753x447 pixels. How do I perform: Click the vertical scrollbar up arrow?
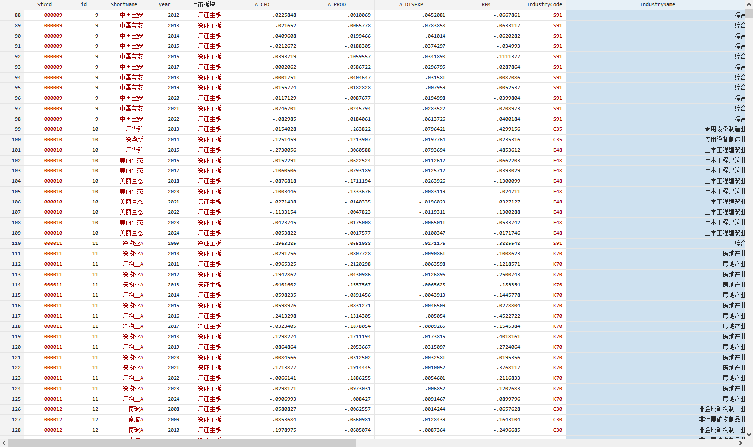coord(749,4)
